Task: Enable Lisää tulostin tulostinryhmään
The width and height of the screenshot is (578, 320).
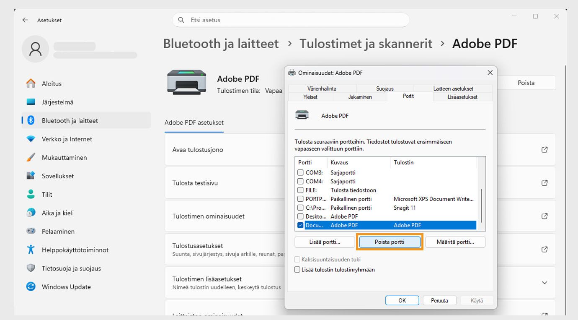Action: pos(297,270)
